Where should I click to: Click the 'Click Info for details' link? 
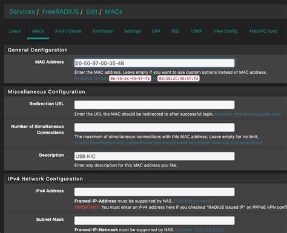[x=194, y=201]
